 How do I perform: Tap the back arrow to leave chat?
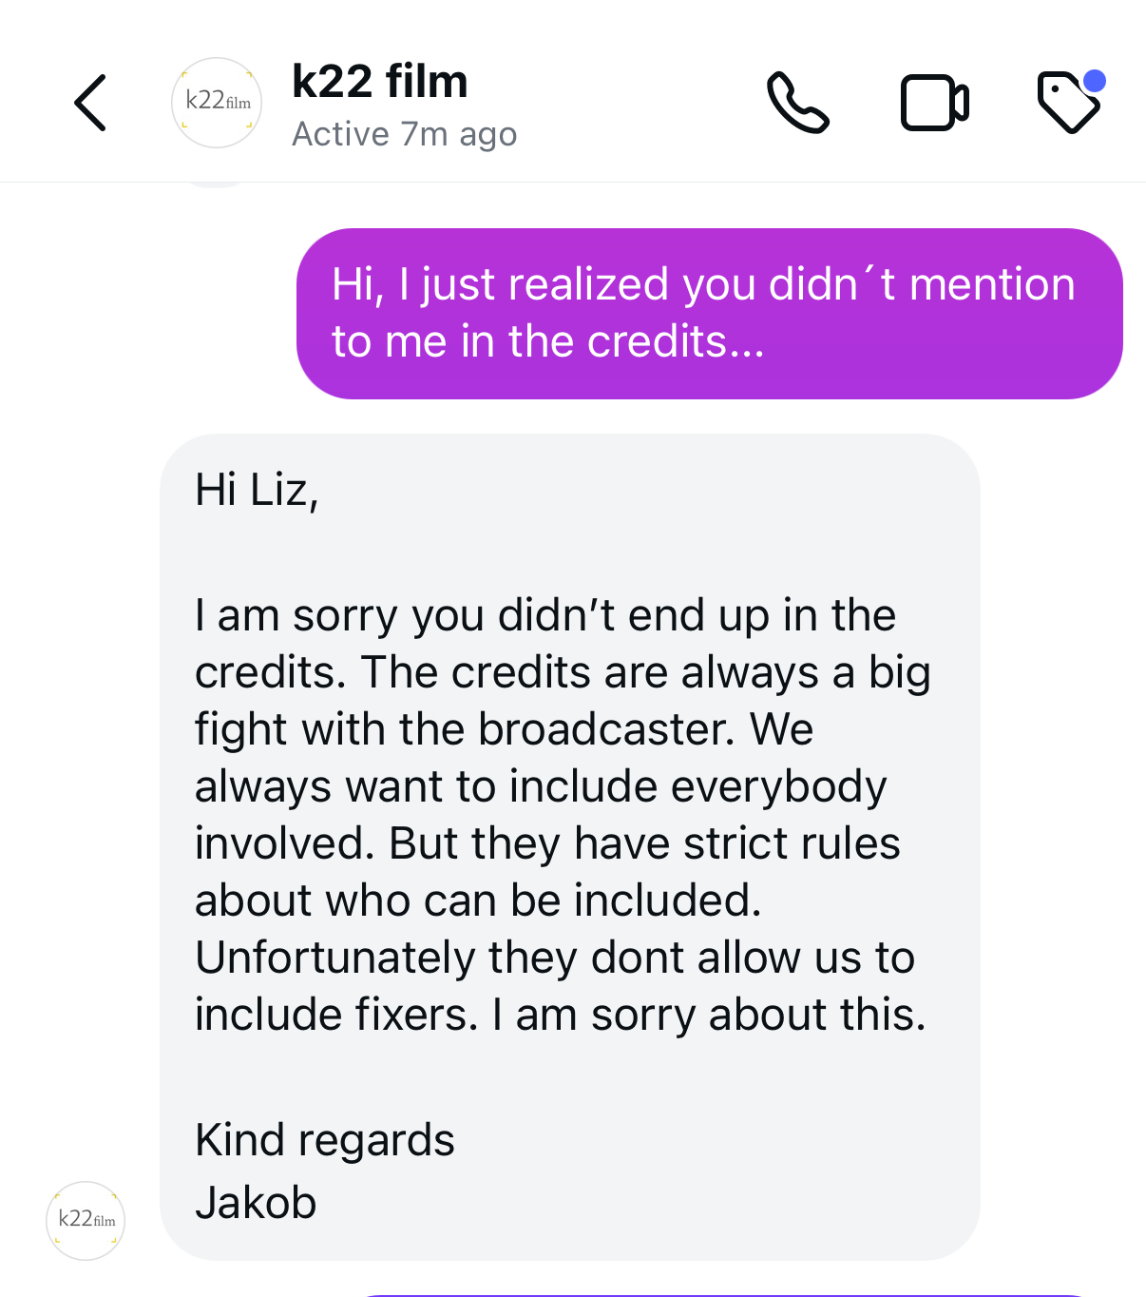pyautogui.click(x=90, y=103)
